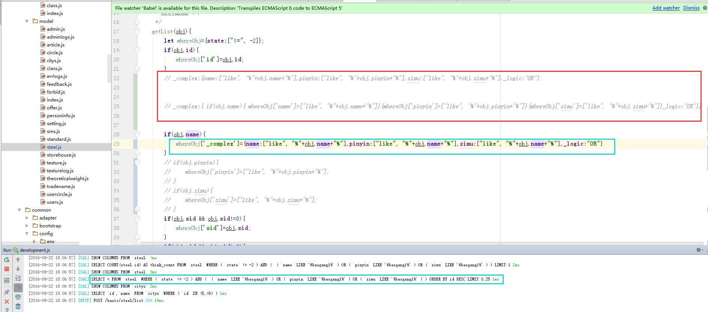This screenshot has width=708, height=312.
Task: Expand the env folder
Action: pos(35,242)
